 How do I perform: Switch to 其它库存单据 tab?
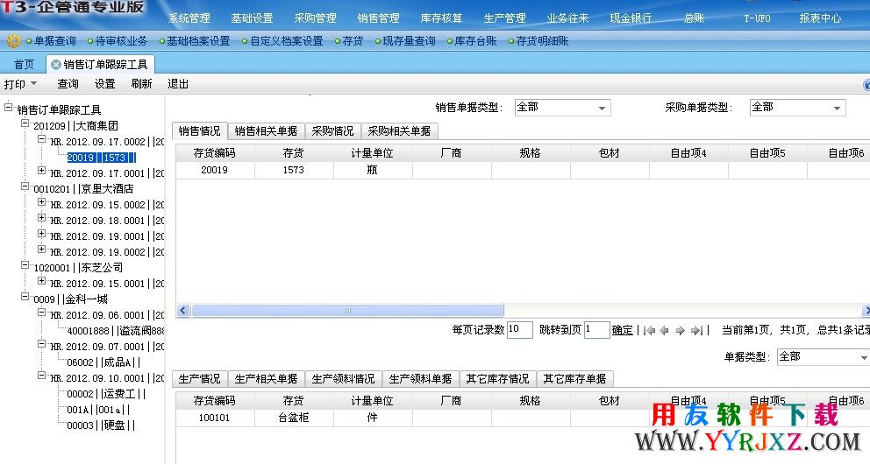coord(574,379)
